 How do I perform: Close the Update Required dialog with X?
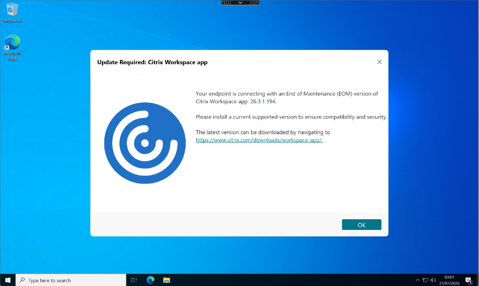tap(379, 62)
